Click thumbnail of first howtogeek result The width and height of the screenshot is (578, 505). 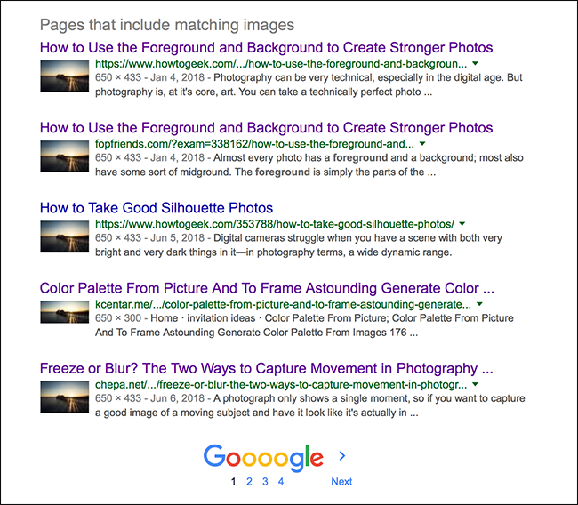65,76
